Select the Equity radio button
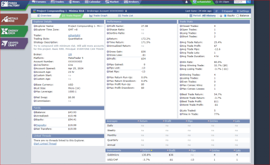270x165 pixels. (x=225, y=16)
